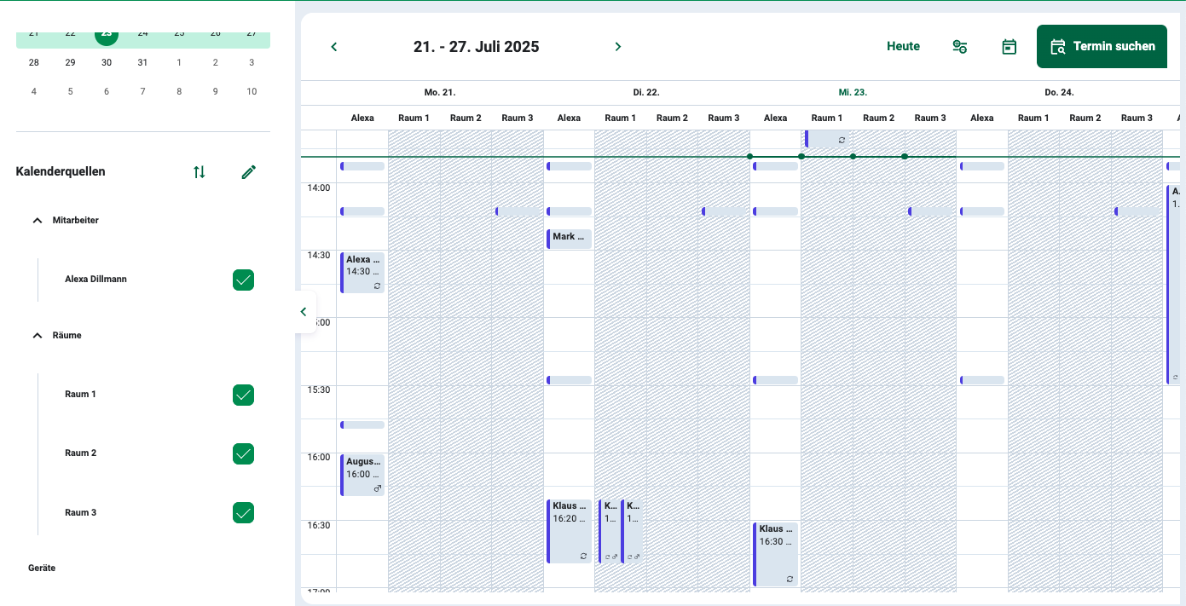Viewport: 1186px width, 606px height.
Task: Click the pencil icon to edit Kalenderquellen
Action: (249, 172)
